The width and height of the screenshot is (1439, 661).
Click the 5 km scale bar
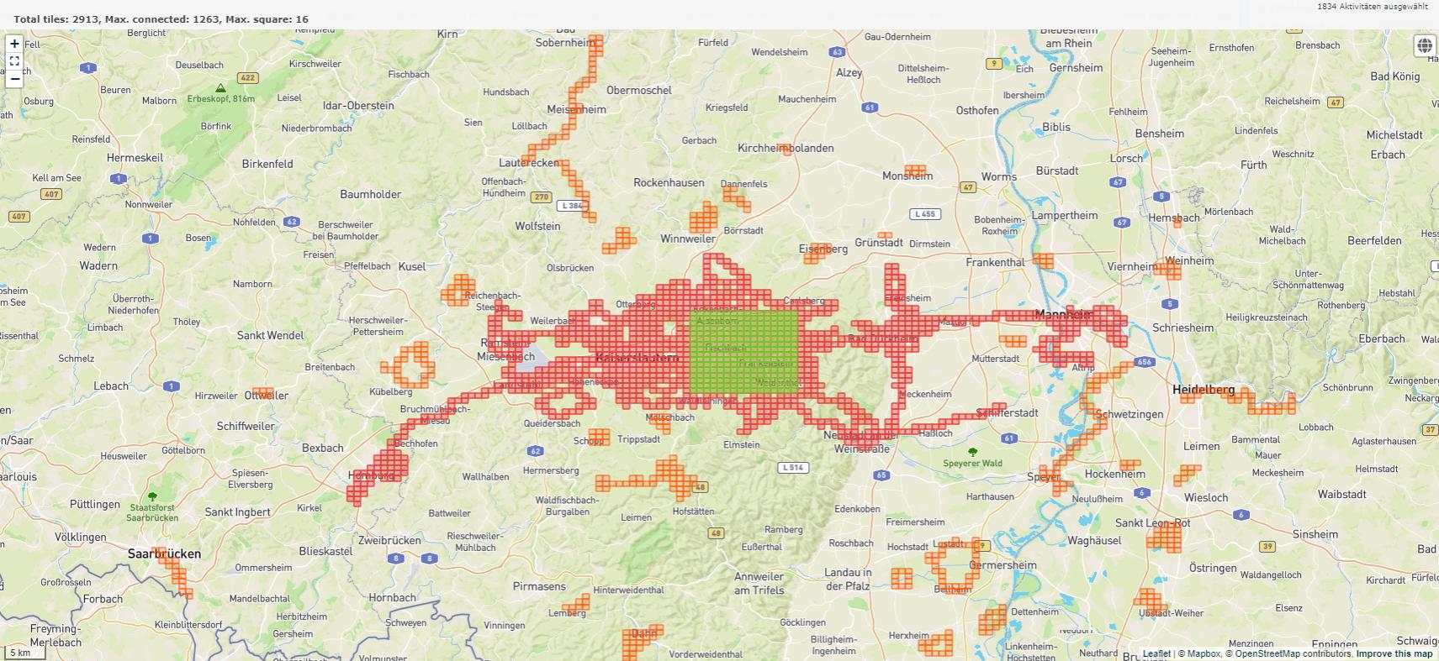(23, 653)
